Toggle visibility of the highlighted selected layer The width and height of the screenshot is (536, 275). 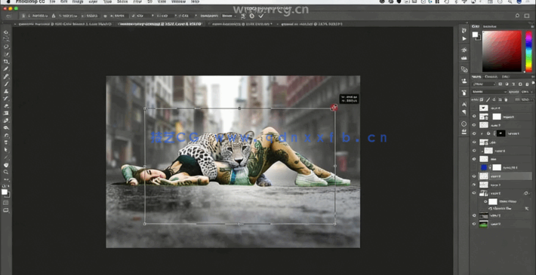pyautogui.click(x=474, y=176)
